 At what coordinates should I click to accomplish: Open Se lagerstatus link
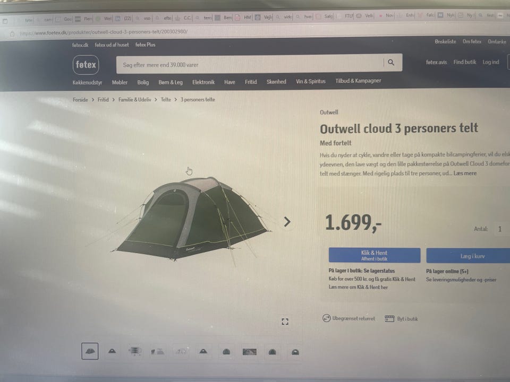click(379, 271)
